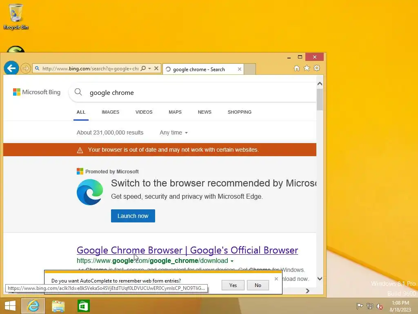The image size is (418, 314).
Task: Click the forward navigation arrow
Action: click(26, 68)
